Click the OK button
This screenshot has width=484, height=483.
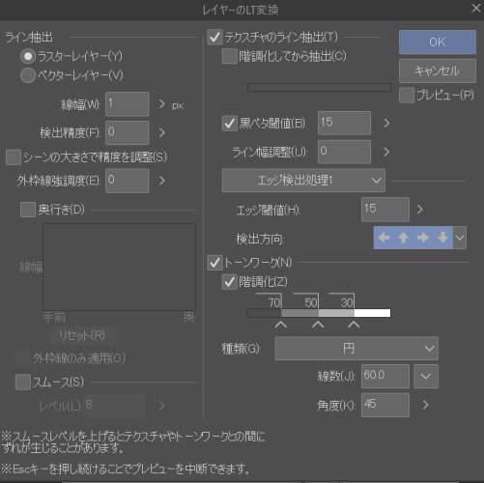coord(438,43)
